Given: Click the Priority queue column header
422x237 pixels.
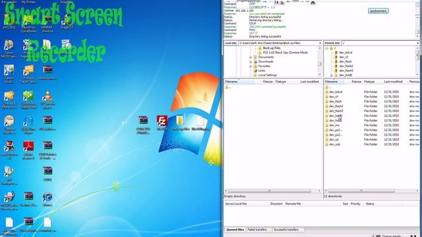Looking at the screenshot, I should coord(355,204).
